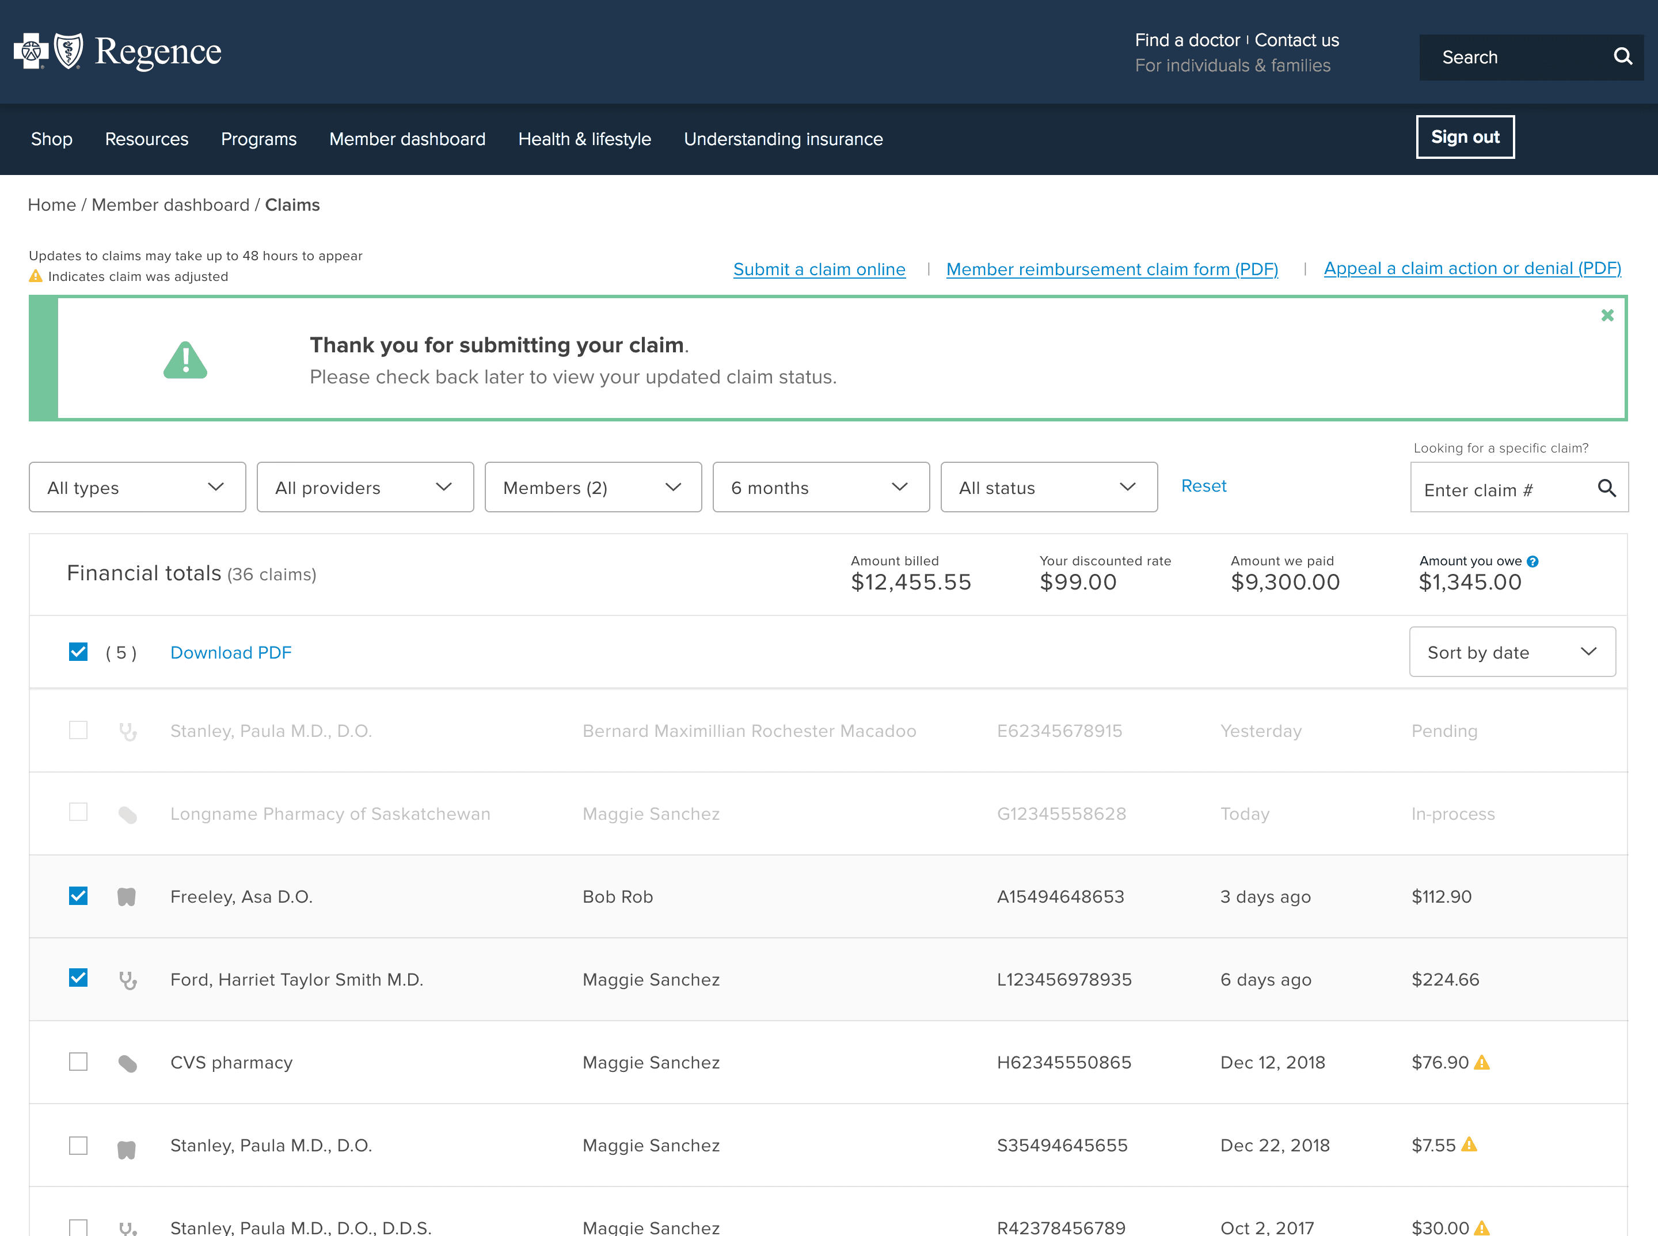Open Member dashboard in navigation menu
The image size is (1658, 1236).
(x=407, y=139)
